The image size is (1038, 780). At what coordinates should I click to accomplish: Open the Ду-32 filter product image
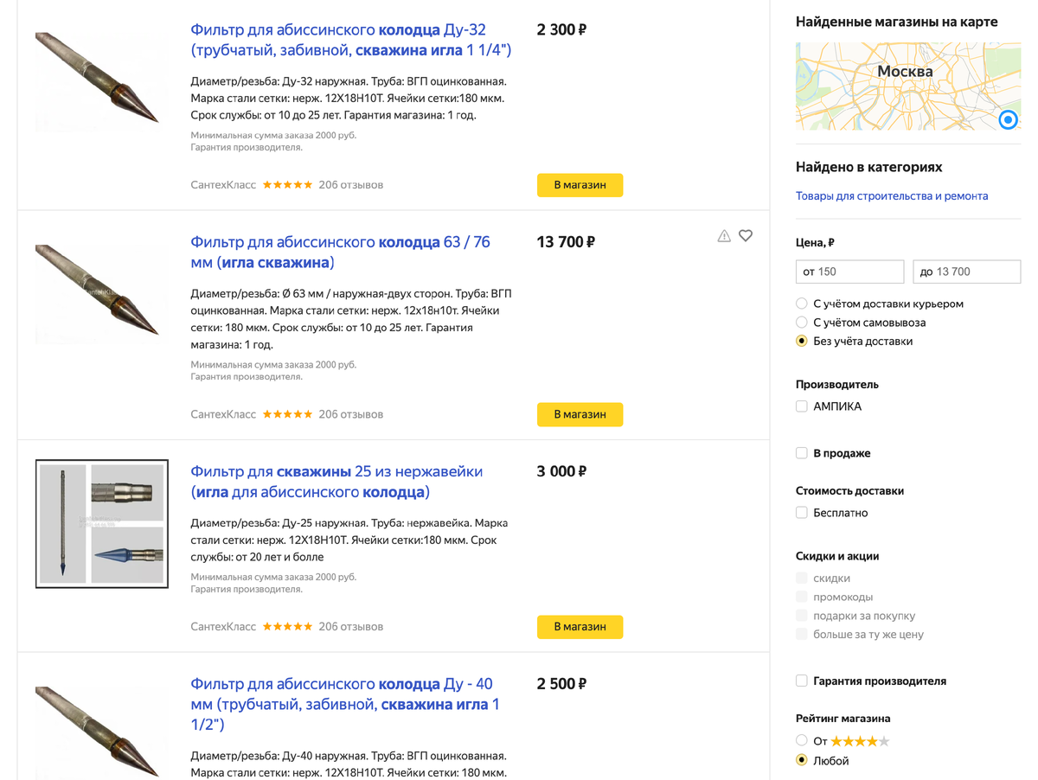(97, 78)
